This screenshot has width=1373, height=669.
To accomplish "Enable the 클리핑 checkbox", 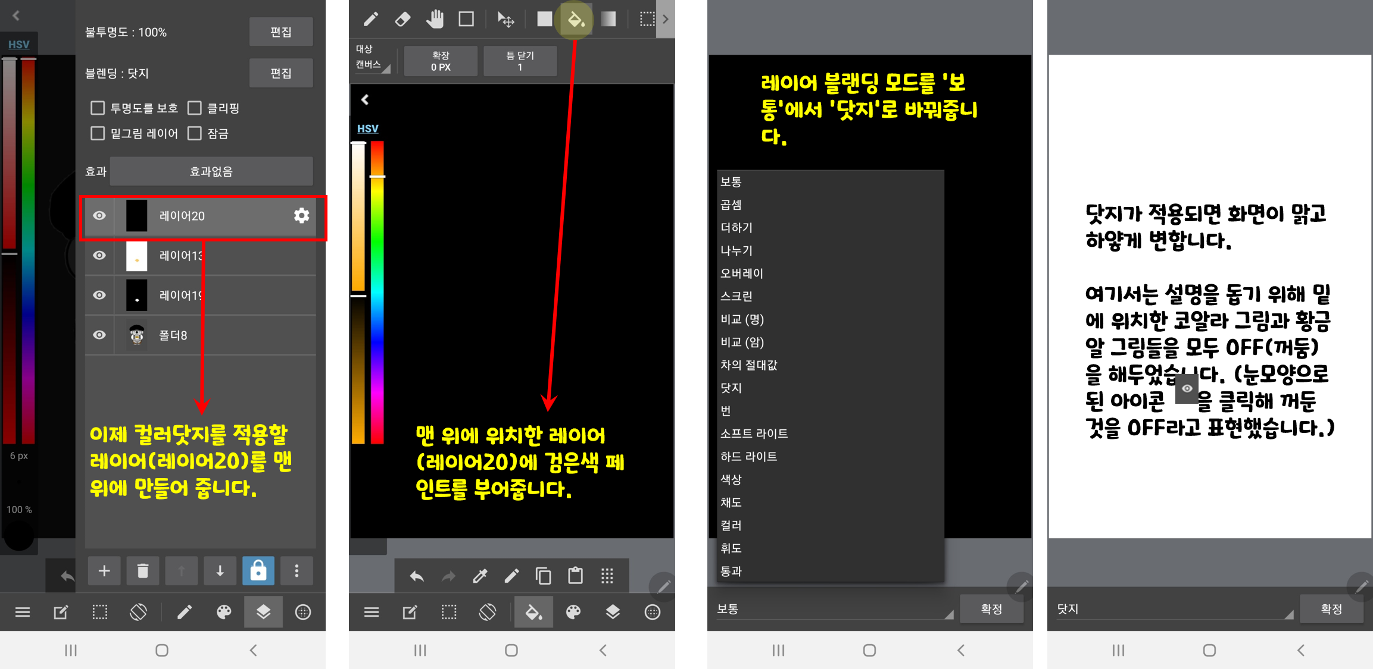I will [x=195, y=108].
